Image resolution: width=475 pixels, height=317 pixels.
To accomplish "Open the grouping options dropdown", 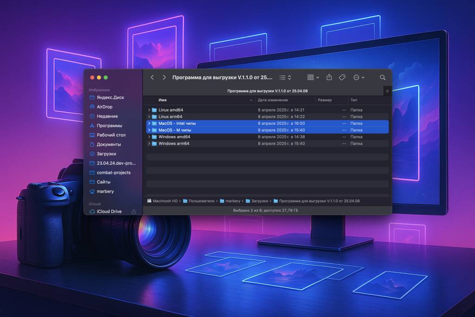I will (x=313, y=78).
